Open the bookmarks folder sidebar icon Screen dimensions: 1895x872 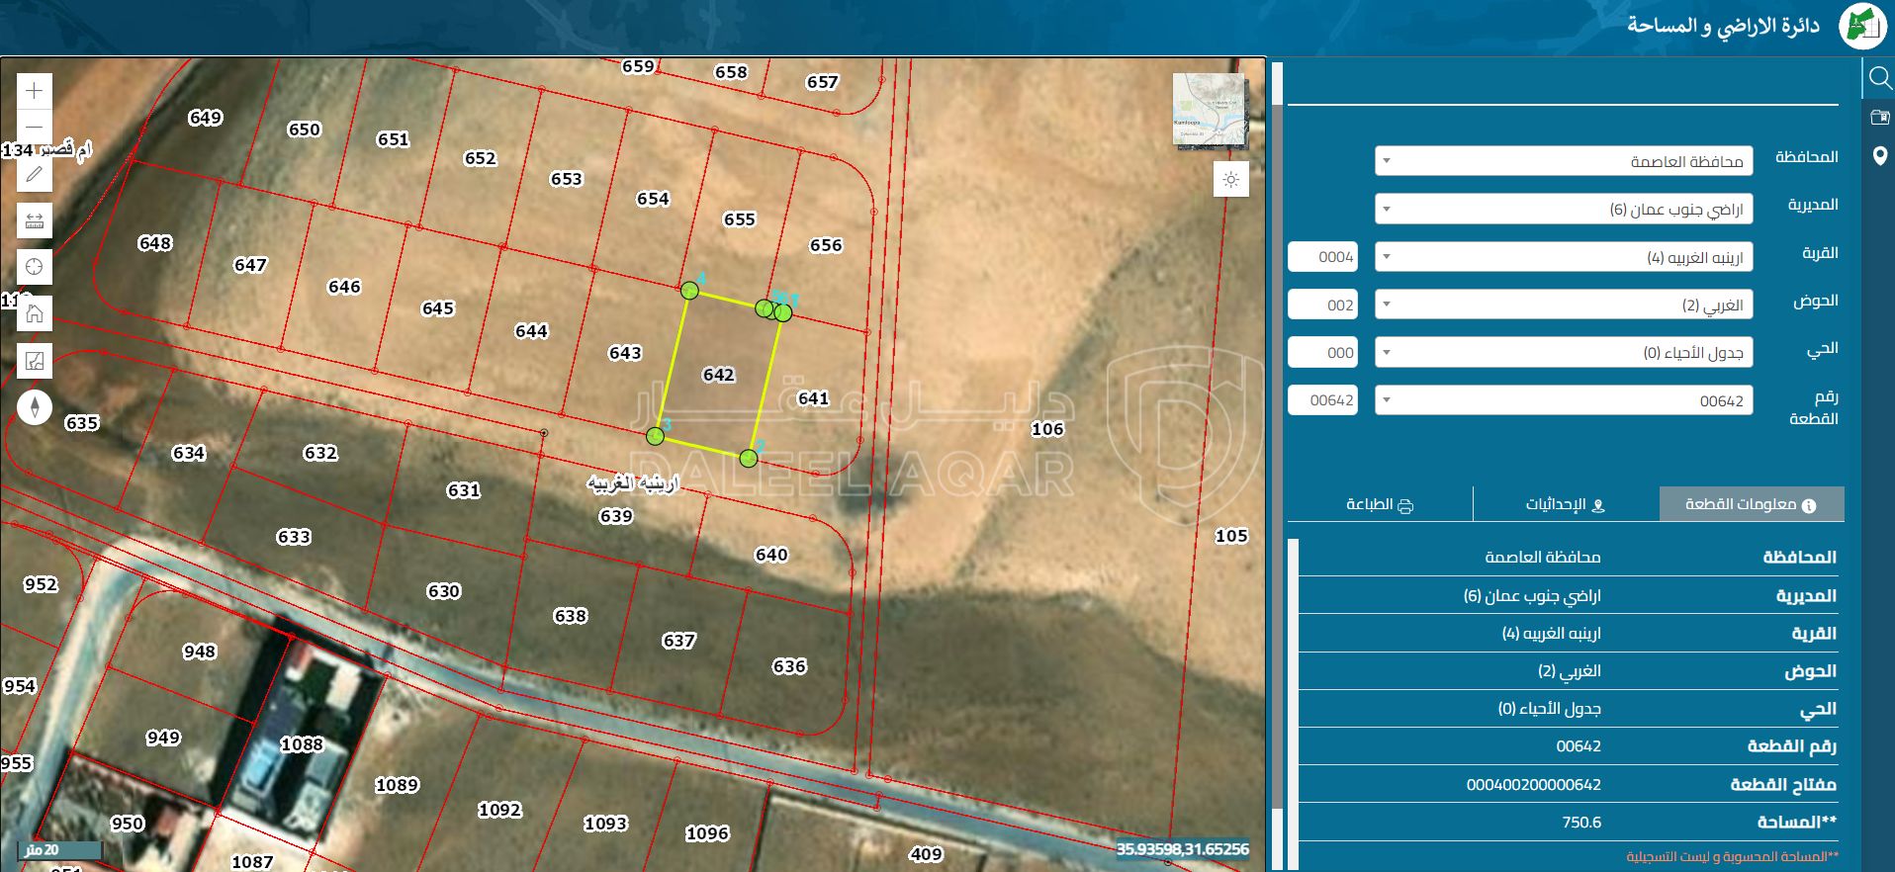[1879, 118]
